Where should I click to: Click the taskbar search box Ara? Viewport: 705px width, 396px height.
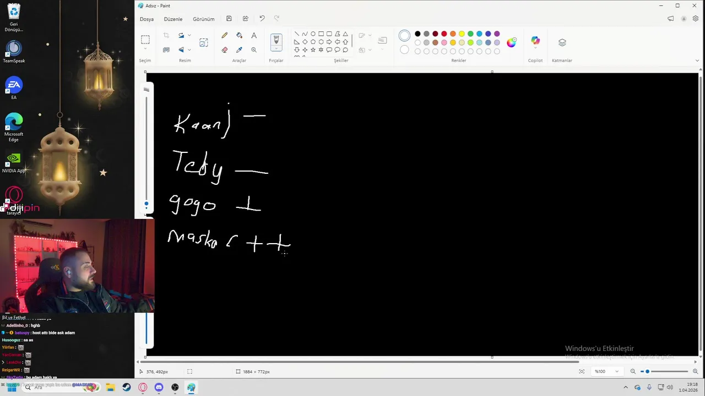[x=61, y=387]
